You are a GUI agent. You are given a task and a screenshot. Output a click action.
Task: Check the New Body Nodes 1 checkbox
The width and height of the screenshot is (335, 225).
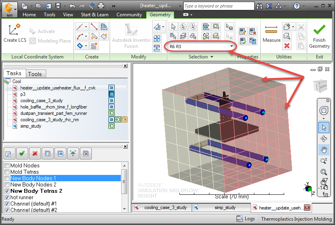click(x=7, y=178)
